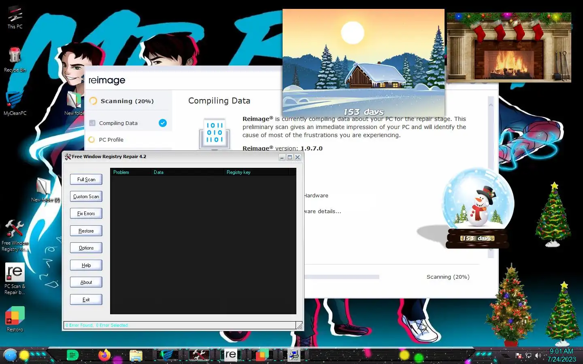Switch to Reimage 're' icon on the taskbar
The height and width of the screenshot is (364, 583).
(231, 355)
